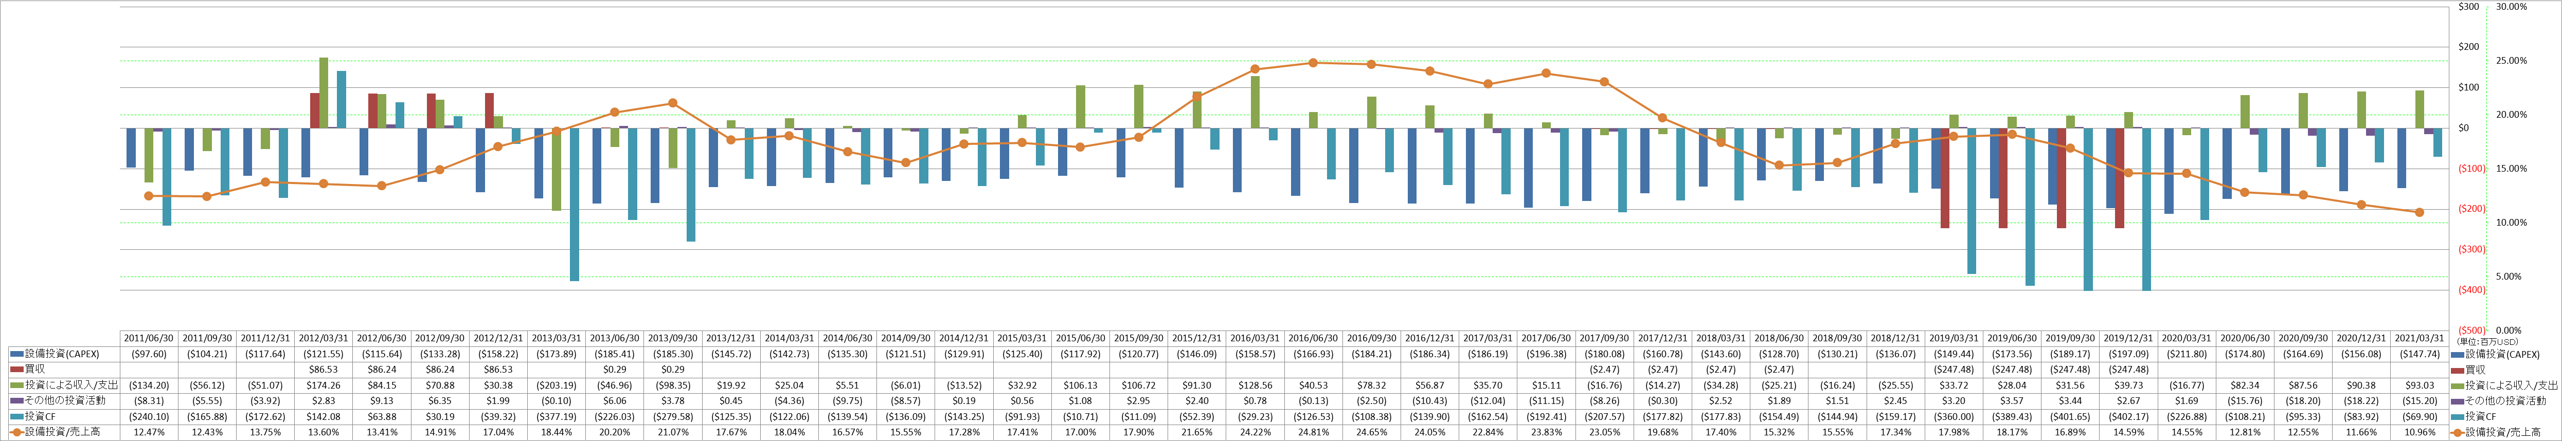Select the CAPEX cell ($196.38)

point(1546,355)
